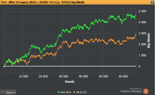Click the filter date text After 23 марта 2016

point(28,2)
